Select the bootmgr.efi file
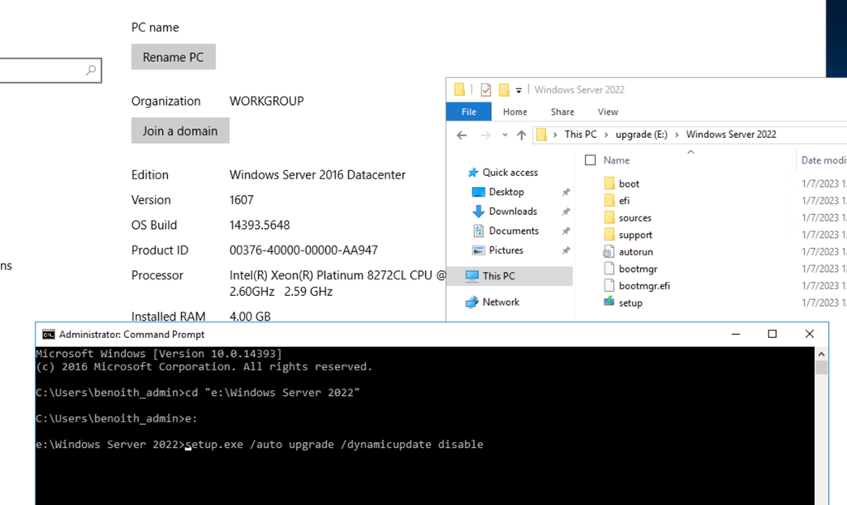847x505 pixels. point(639,285)
